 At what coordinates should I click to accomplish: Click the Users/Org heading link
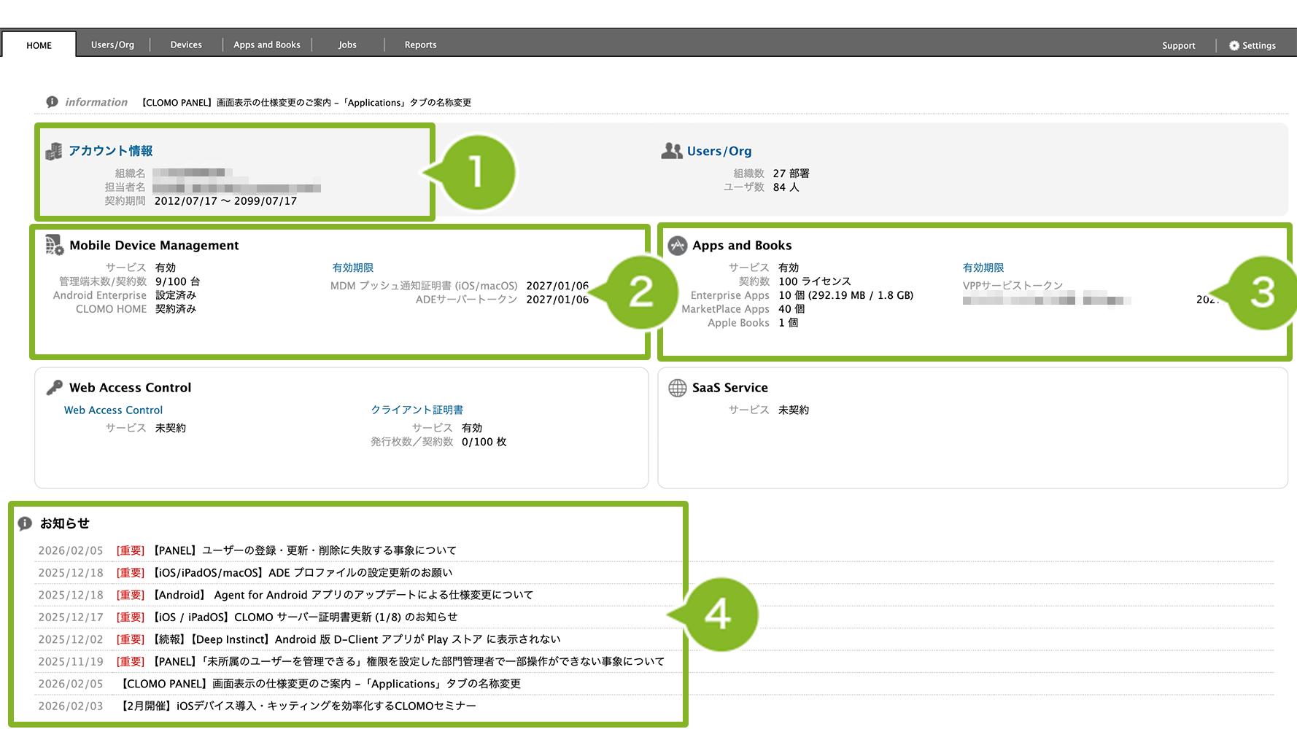pyautogui.click(x=719, y=151)
